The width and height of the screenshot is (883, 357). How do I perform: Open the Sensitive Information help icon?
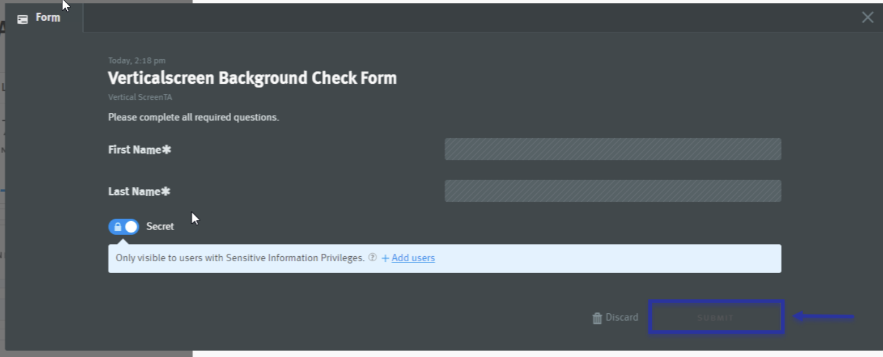tap(372, 258)
